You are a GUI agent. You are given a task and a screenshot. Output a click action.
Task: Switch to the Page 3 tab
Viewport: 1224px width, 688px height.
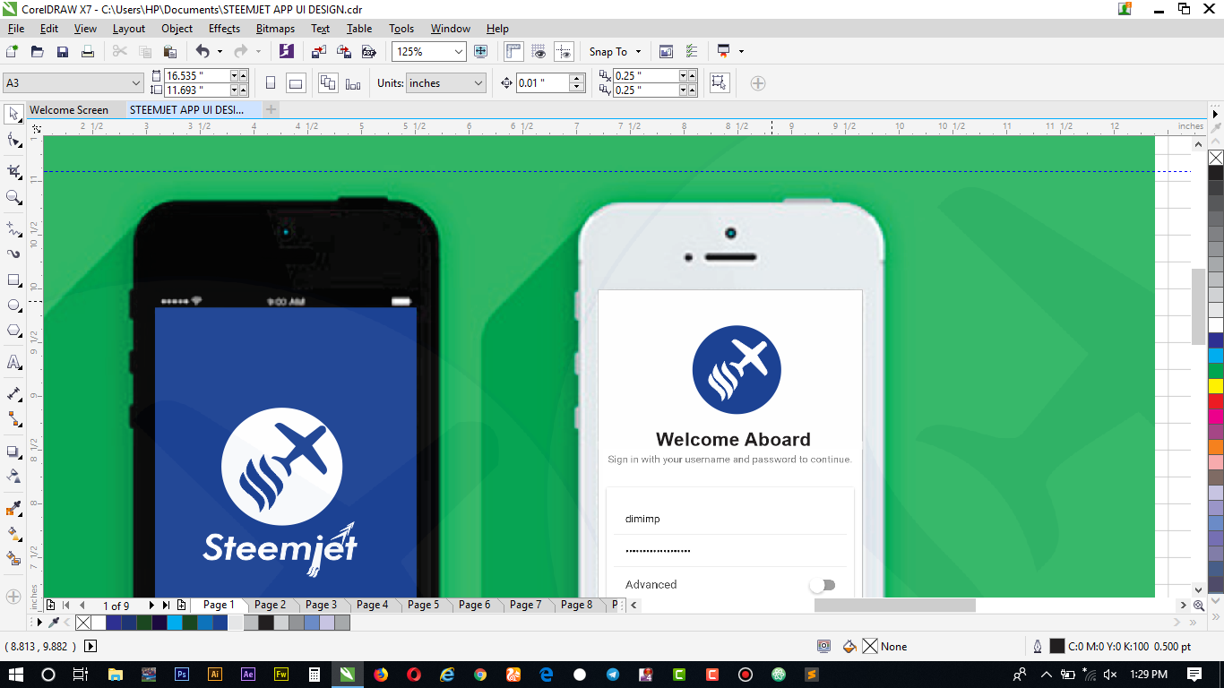pyautogui.click(x=321, y=605)
